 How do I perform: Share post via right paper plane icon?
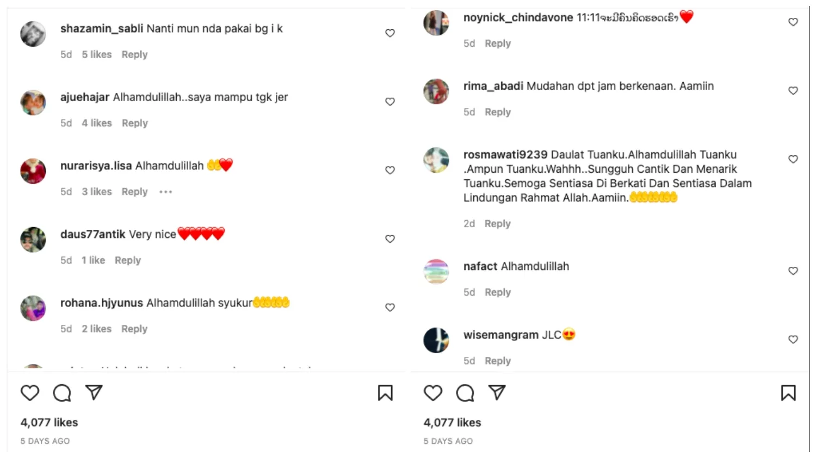coord(497,392)
